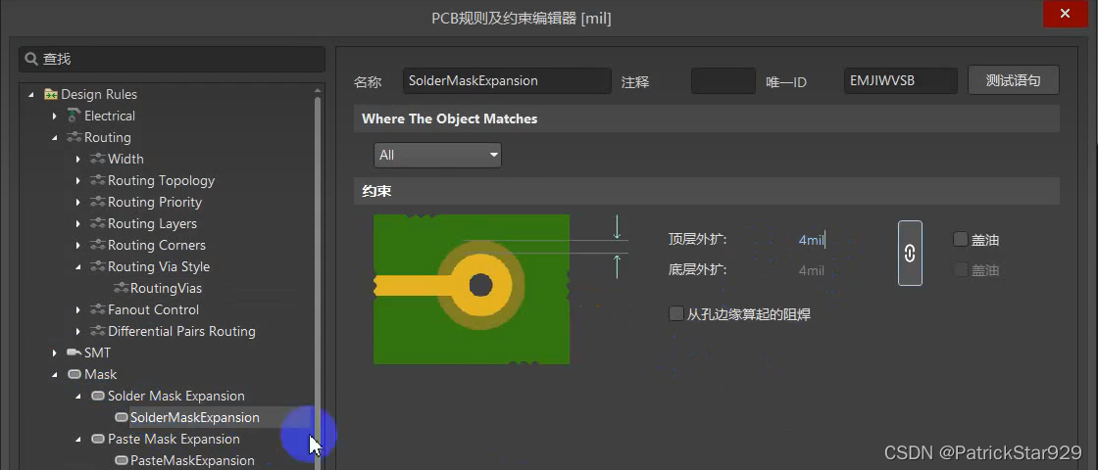Image resolution: width=1098 pixels, height=470 pixels.
Task: Collapse the Paste Mask Expansion group
Action: [x=77, y=440]
